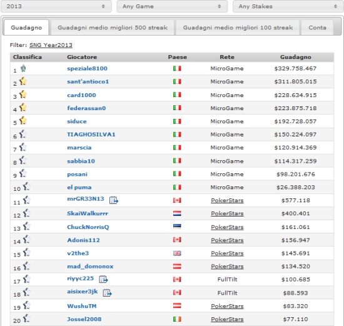Open the 2013 year dropdown
The height and width of the screenshot is (326, 344).
pyautogui.click(x=56, y=6)
